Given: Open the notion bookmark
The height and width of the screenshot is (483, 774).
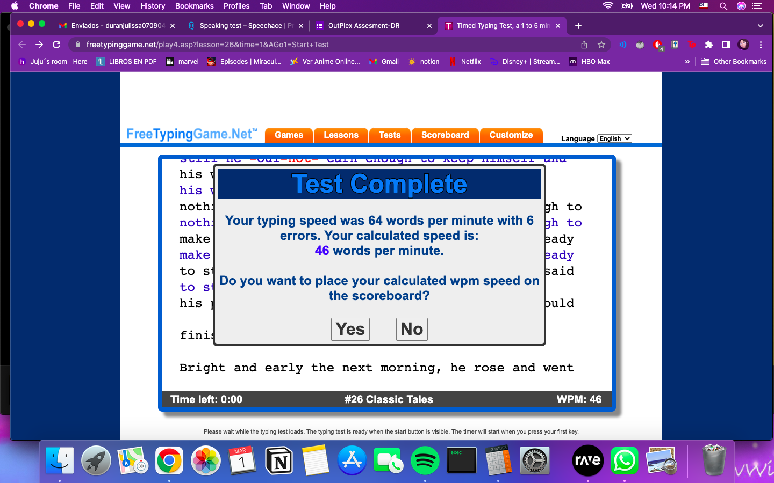Looking at the screenshot, I should coord(424,62).
